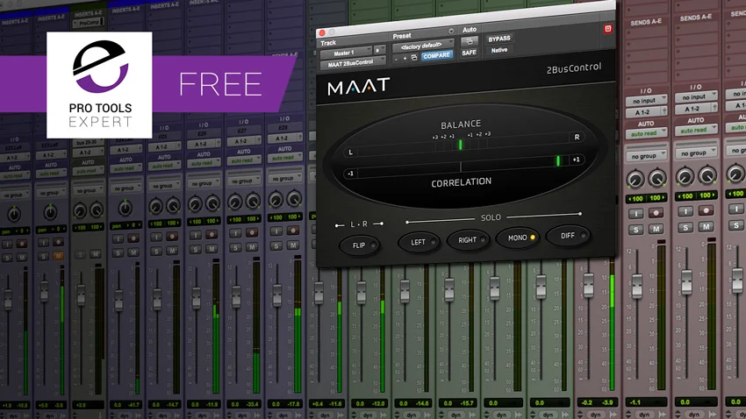Image resolution: width=746 pixels, height=419 pixels.
Task: Click the Native format label
Action: (x=499, y=50)
